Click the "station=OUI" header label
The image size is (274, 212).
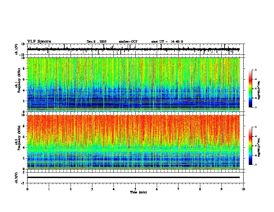(128, 42)
